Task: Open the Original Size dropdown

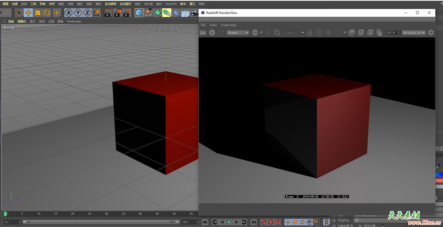Action: pos(414,33)
